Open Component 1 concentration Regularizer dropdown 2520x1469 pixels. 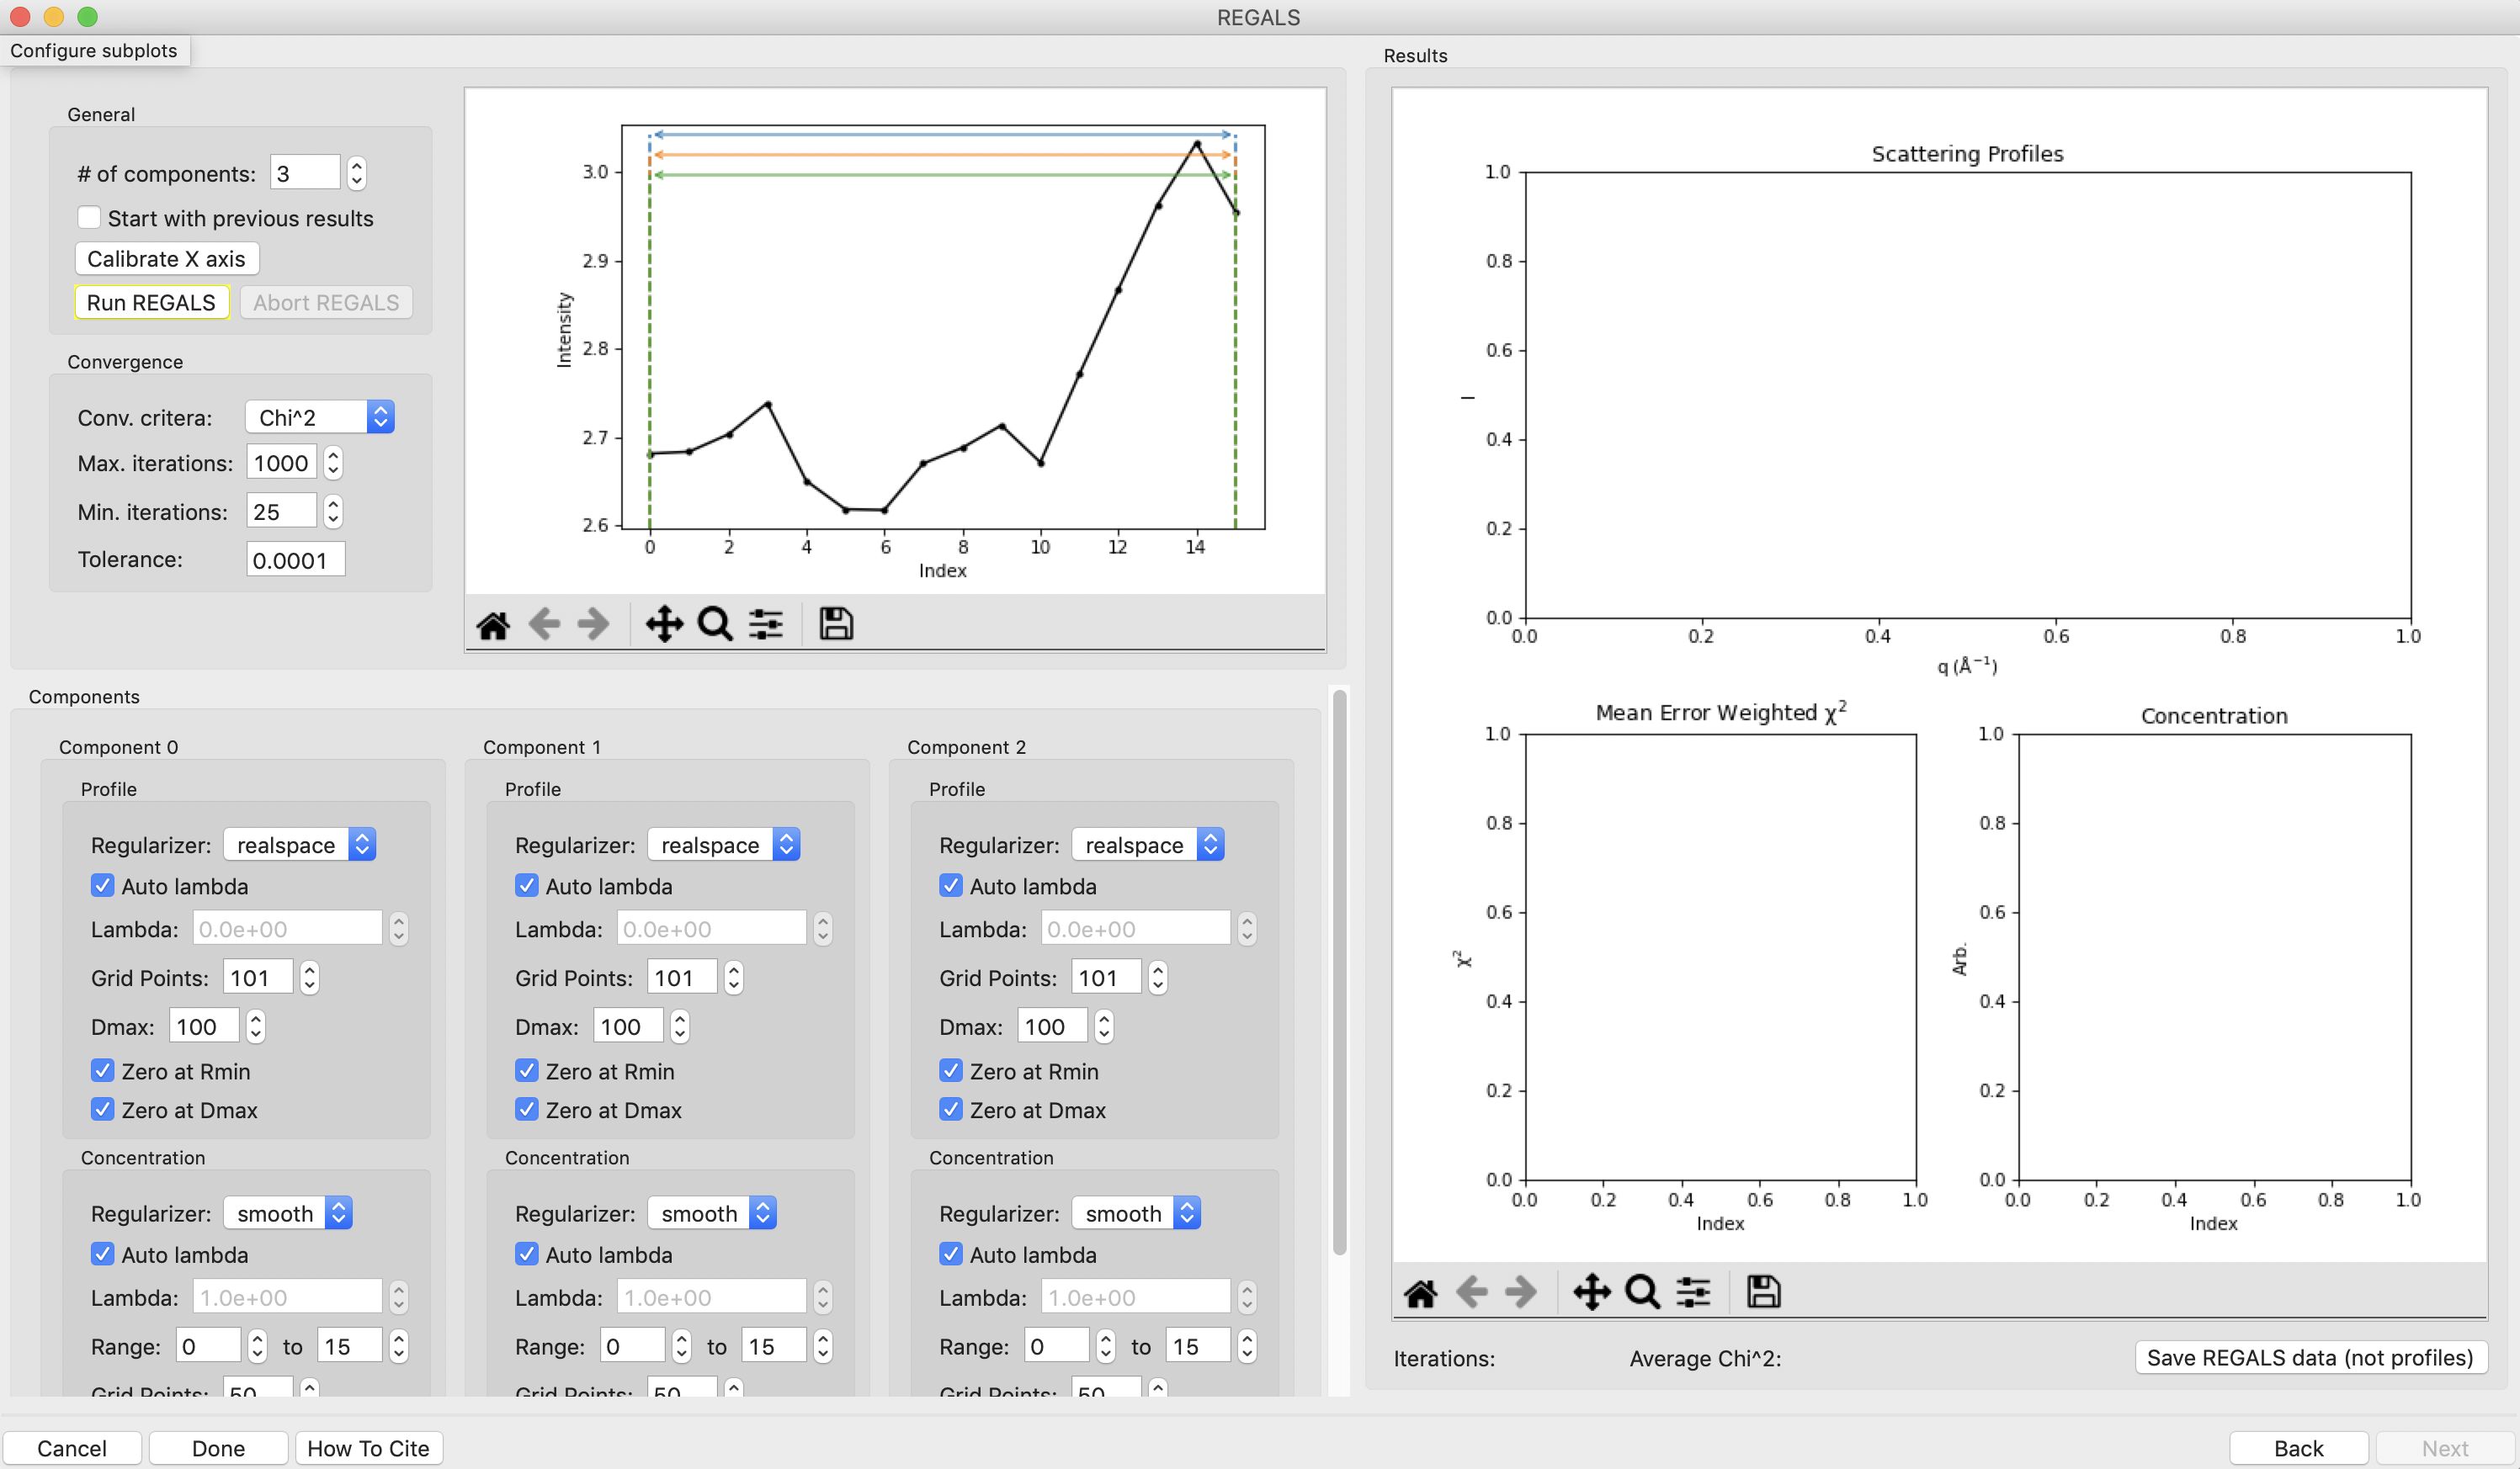click(712, 1214)
